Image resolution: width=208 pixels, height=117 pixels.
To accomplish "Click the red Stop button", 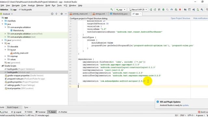I will coord(180,9).
